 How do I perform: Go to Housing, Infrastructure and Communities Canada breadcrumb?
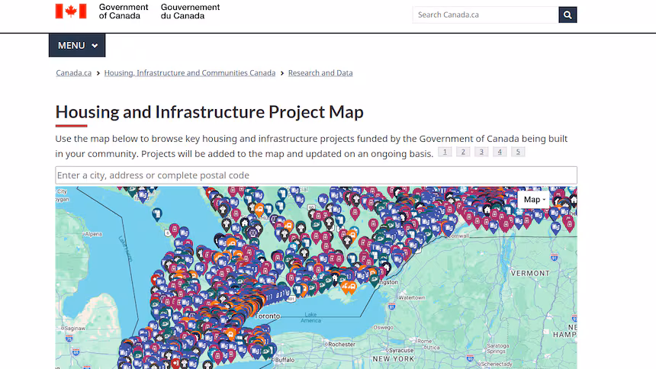[189, 72]
